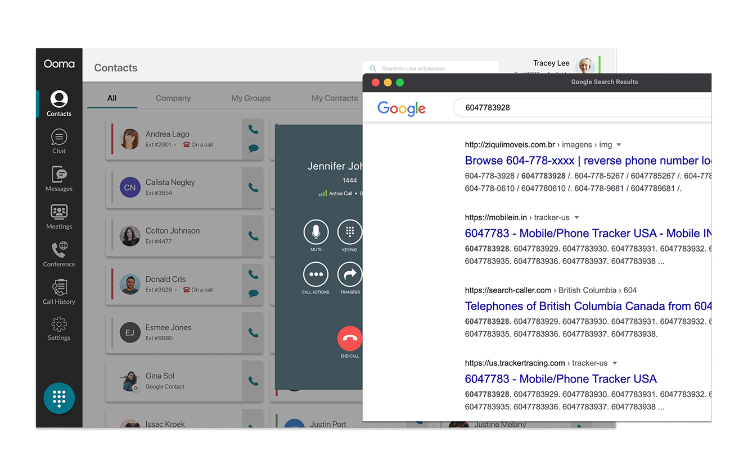Expand dropdown arrow beside mobilein.in result
Screen dimensions: 748x470
pos(576,218)
